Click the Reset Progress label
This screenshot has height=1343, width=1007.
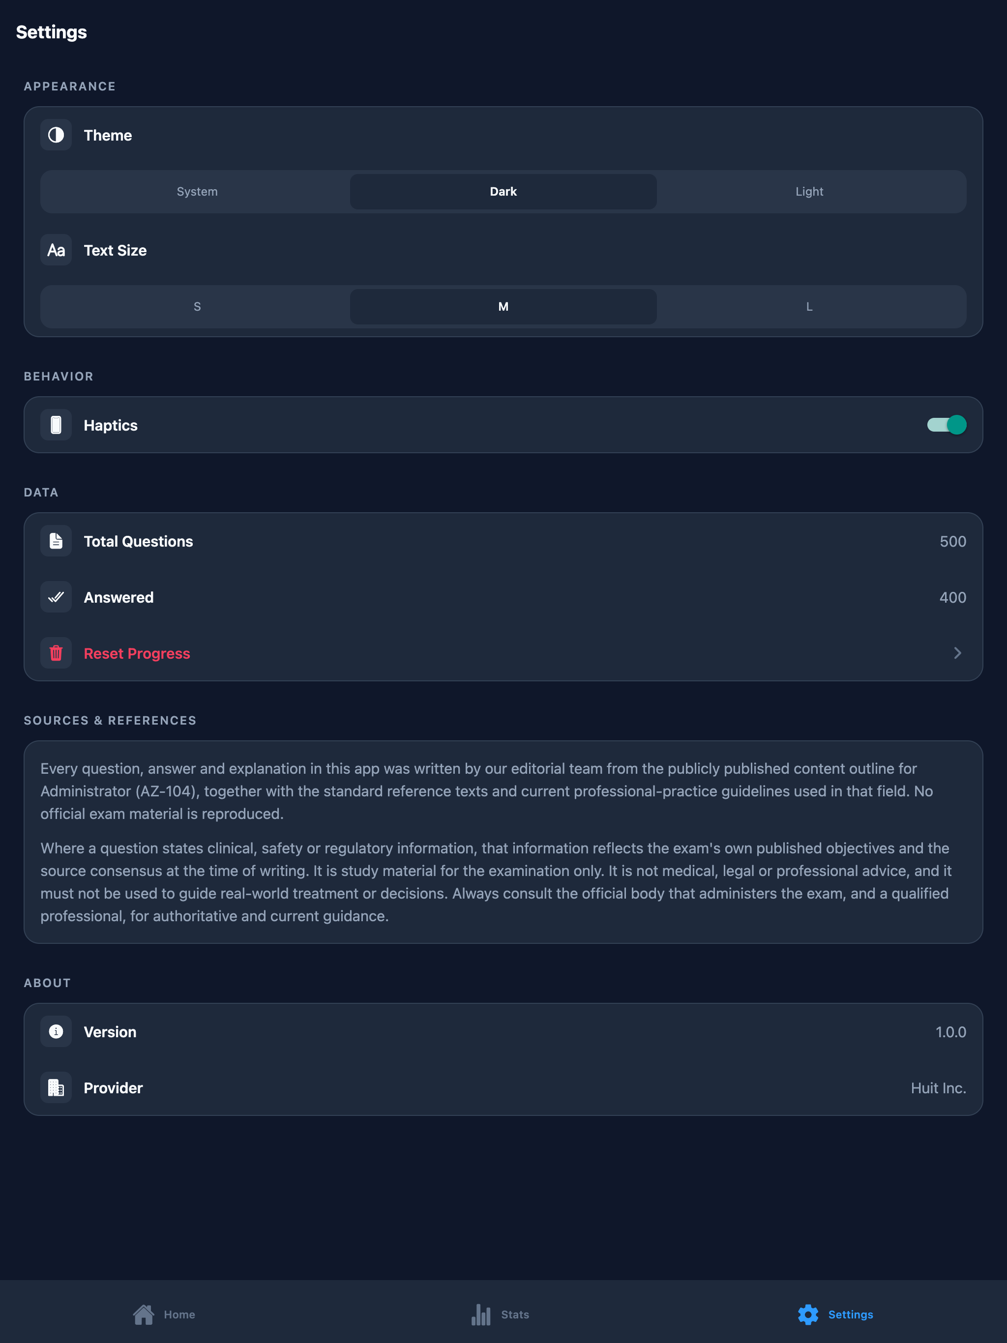point(137,653)
